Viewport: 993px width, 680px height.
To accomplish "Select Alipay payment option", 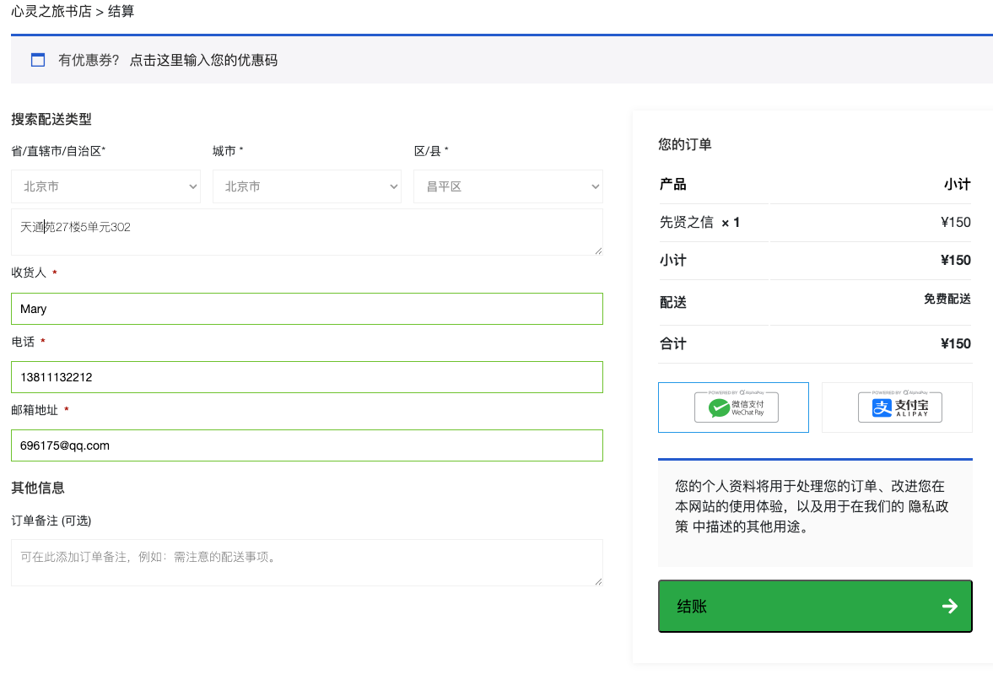I will coord(896,407).
